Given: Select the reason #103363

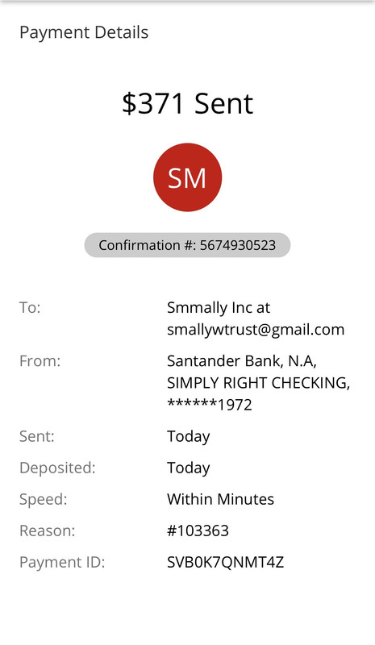Looking at the screenshot, I should tap(198, 531).
